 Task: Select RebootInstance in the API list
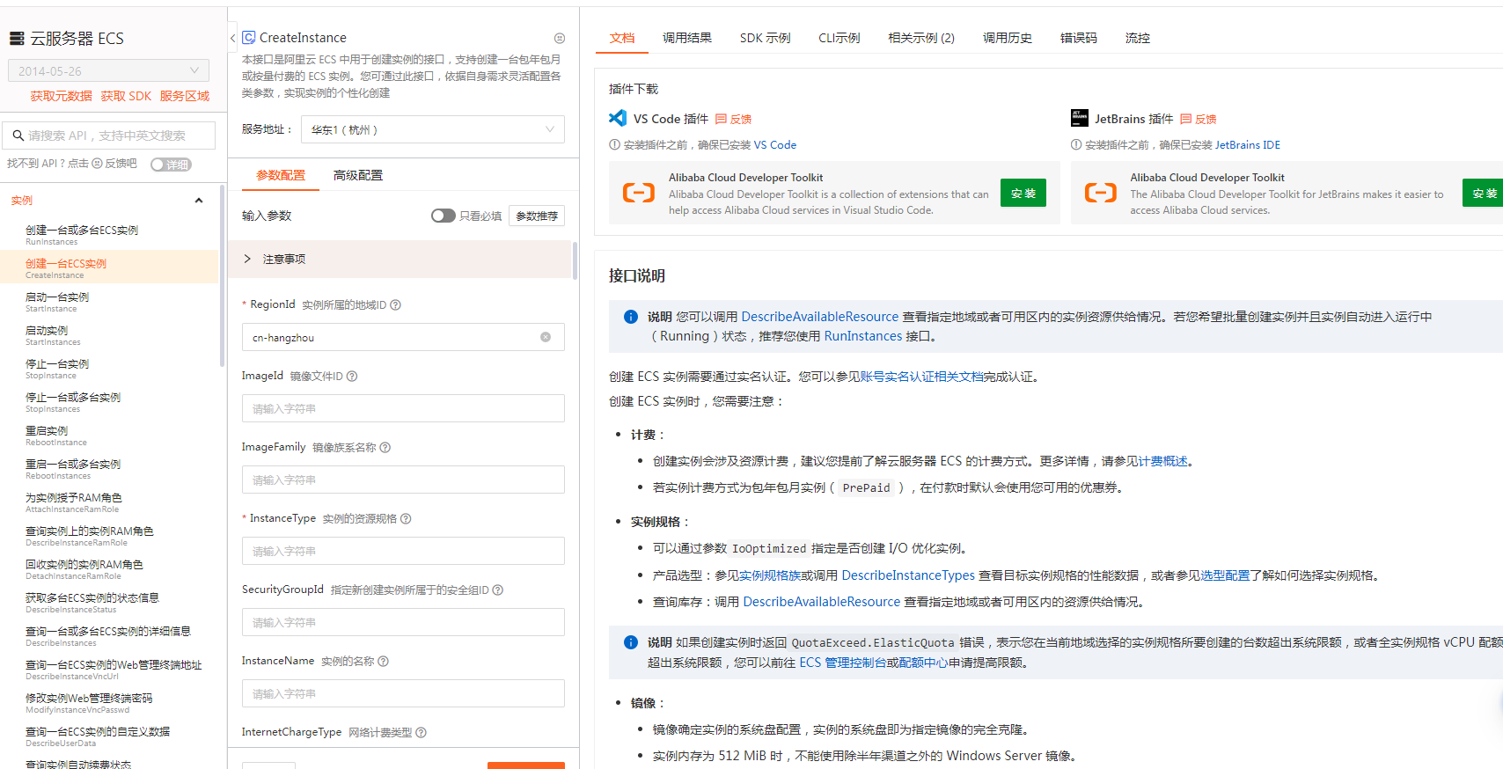(109, 436)
